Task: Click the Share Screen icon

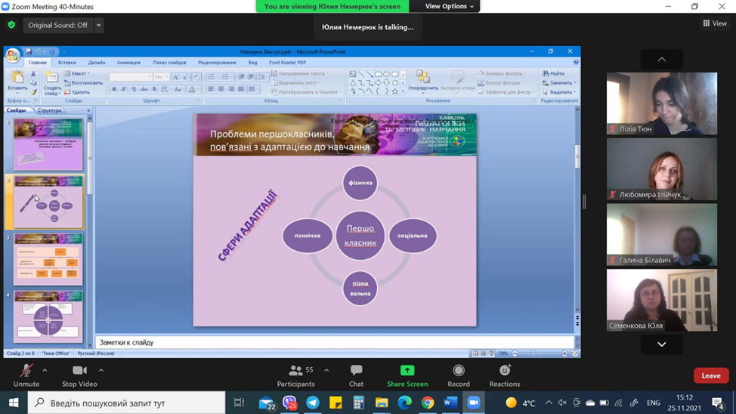Action: point(407,371)
